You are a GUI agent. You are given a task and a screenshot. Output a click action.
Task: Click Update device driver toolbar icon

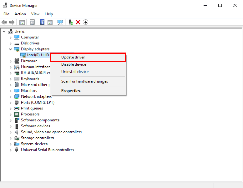tap(71, 22)
